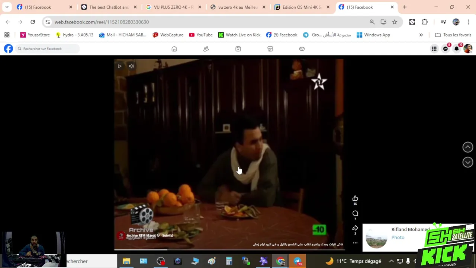This screenshot has height=268, width=476.
Task: Open Telegram from the taskbar
Action: pyautogui.click(x=297, y=261)
